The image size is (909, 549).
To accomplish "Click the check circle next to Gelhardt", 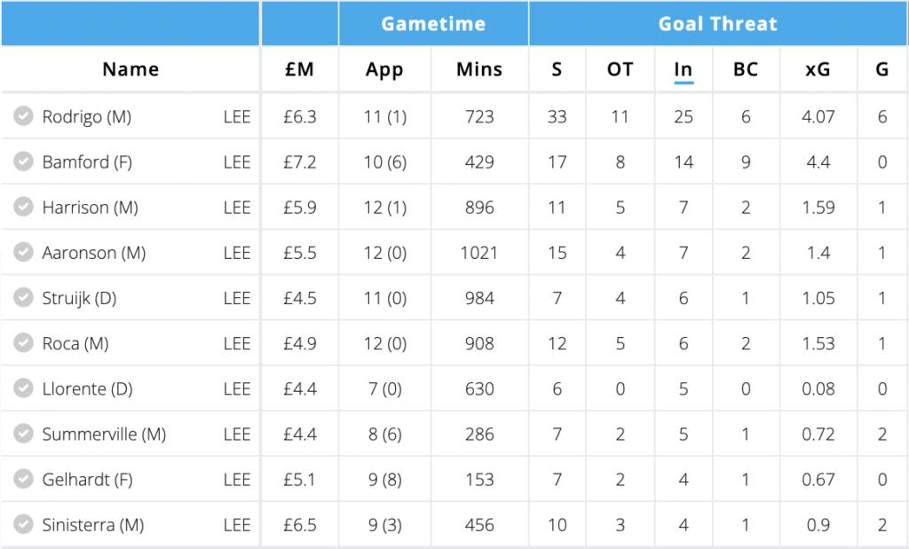I will [23, 480].
